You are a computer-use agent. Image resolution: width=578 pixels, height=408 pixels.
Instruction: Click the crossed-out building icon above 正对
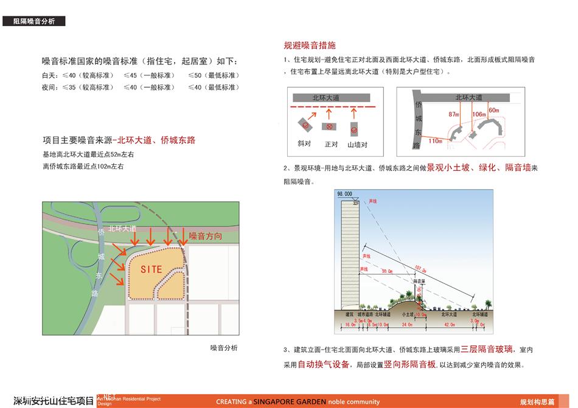click(329, 126)
